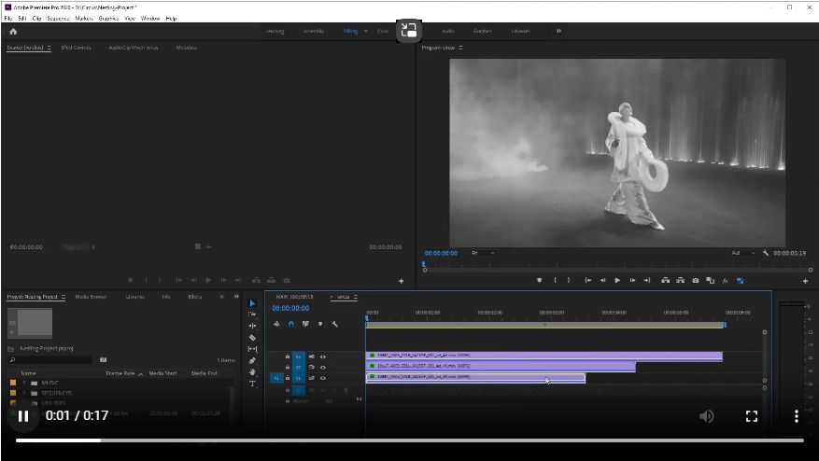
Task: Switch to Color workspace
Action: click(383, 31)
